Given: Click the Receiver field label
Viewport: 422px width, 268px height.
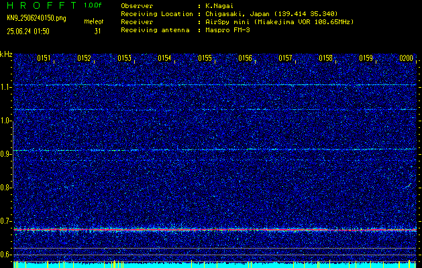Looking at the screenshot, I should pos(137,22).
